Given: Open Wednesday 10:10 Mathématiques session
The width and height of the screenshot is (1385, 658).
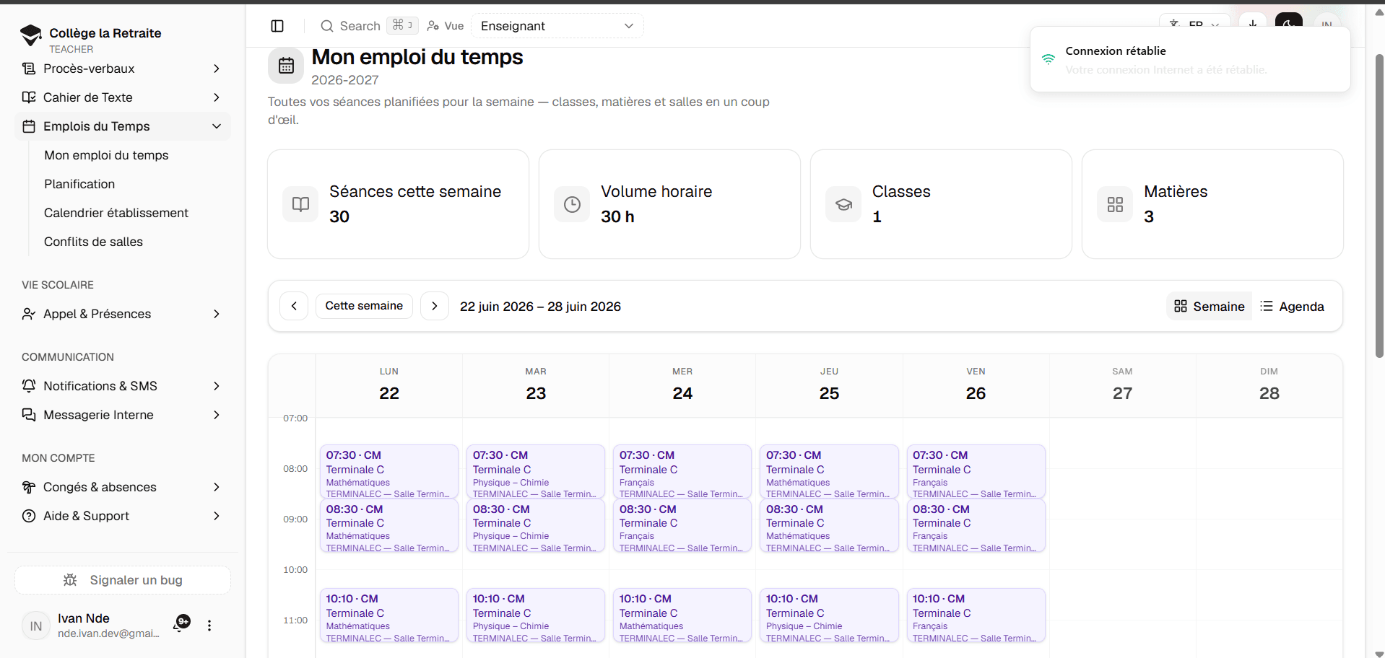Looking at the screenshot, I should coord(682,615).
